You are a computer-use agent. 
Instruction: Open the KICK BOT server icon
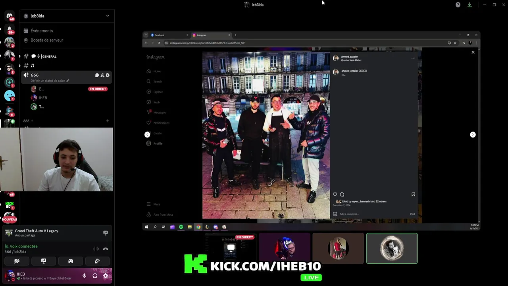[10, 205]
